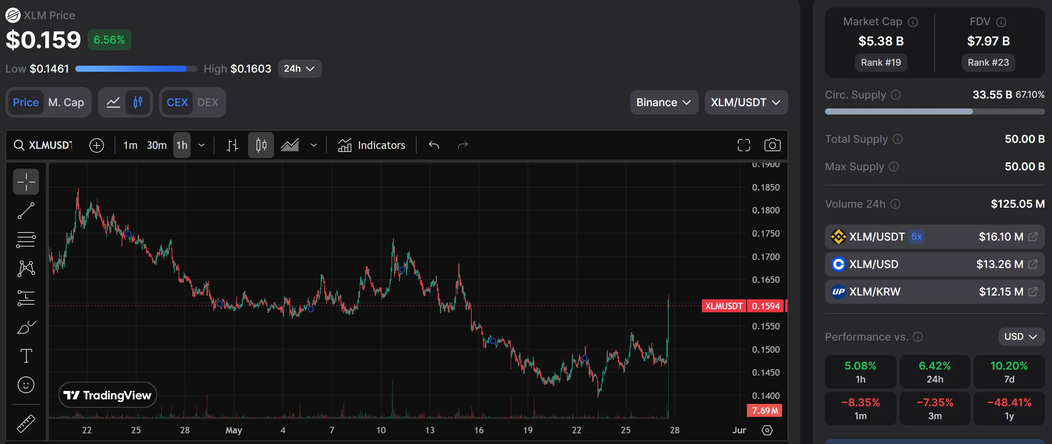Click the Rank #19 badge
This screenshot has width=1052, height=444.
[881, 63]
